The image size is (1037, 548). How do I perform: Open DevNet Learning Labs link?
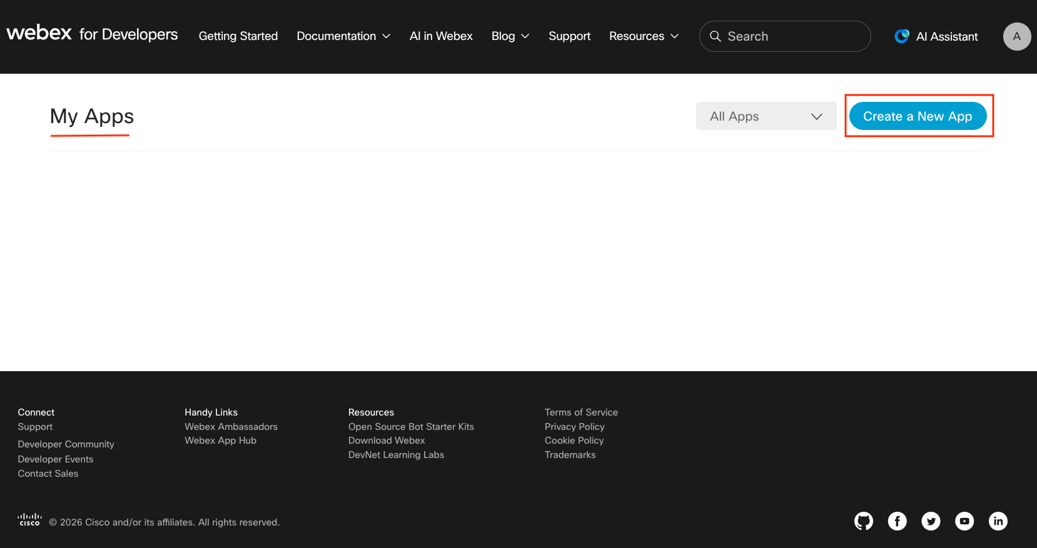[396, 455]
